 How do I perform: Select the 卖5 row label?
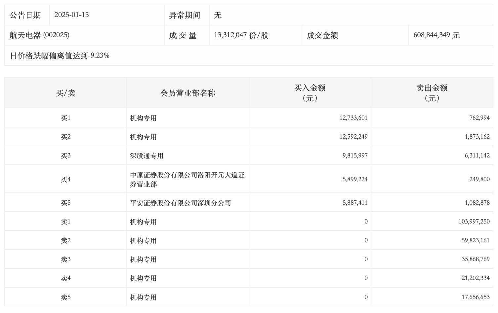pyautogui.click(x=65, y=297)
